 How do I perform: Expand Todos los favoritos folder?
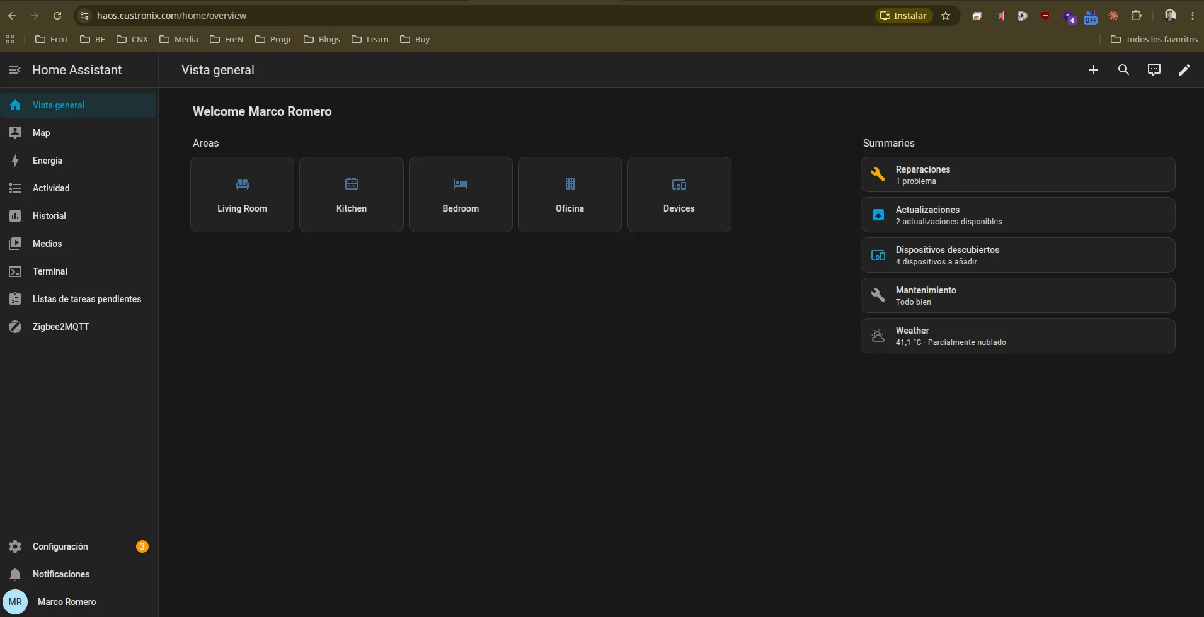1154,39
